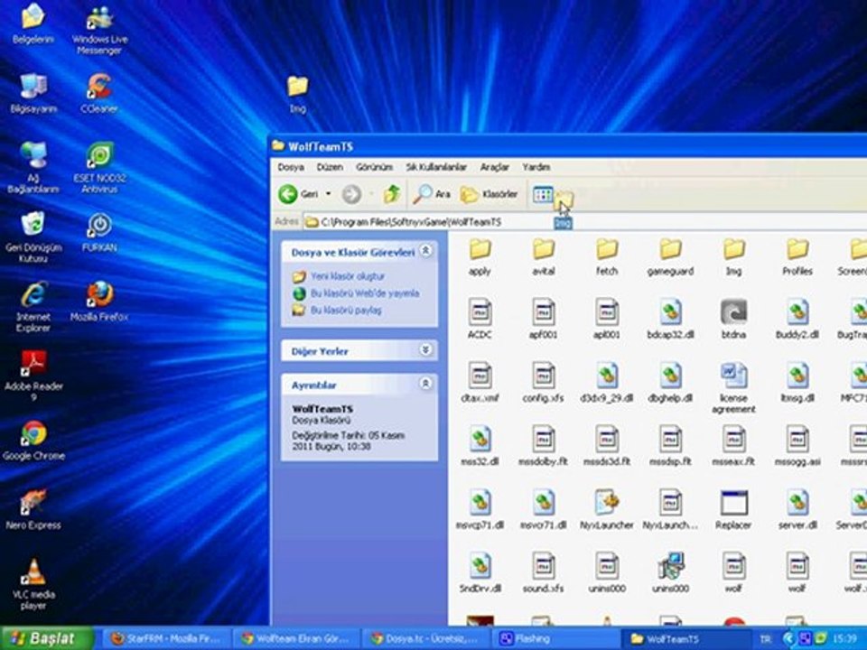Click the 15:39 clock in system tray

(x=844, y=639)
